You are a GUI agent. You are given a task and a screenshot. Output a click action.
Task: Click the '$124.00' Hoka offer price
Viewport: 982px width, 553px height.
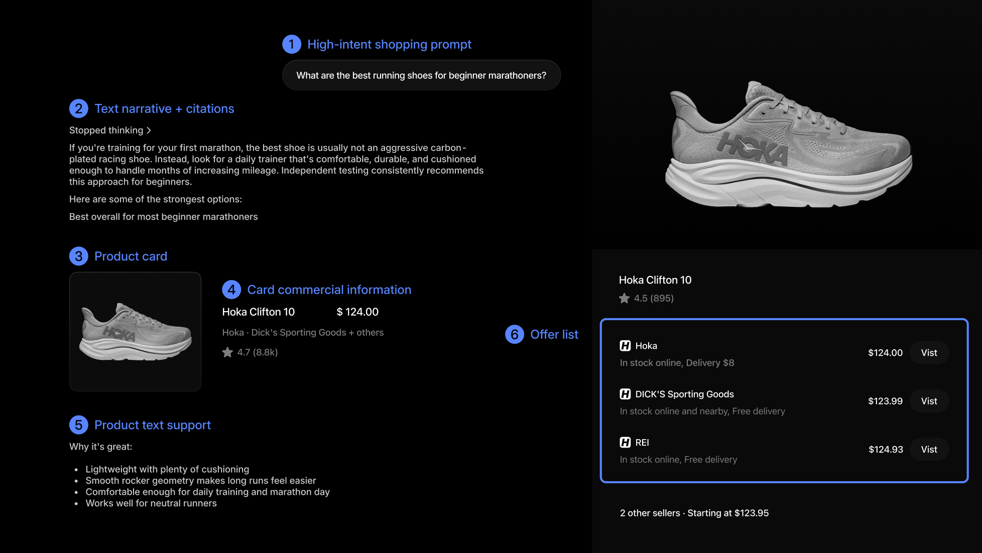tap(885, 353)
